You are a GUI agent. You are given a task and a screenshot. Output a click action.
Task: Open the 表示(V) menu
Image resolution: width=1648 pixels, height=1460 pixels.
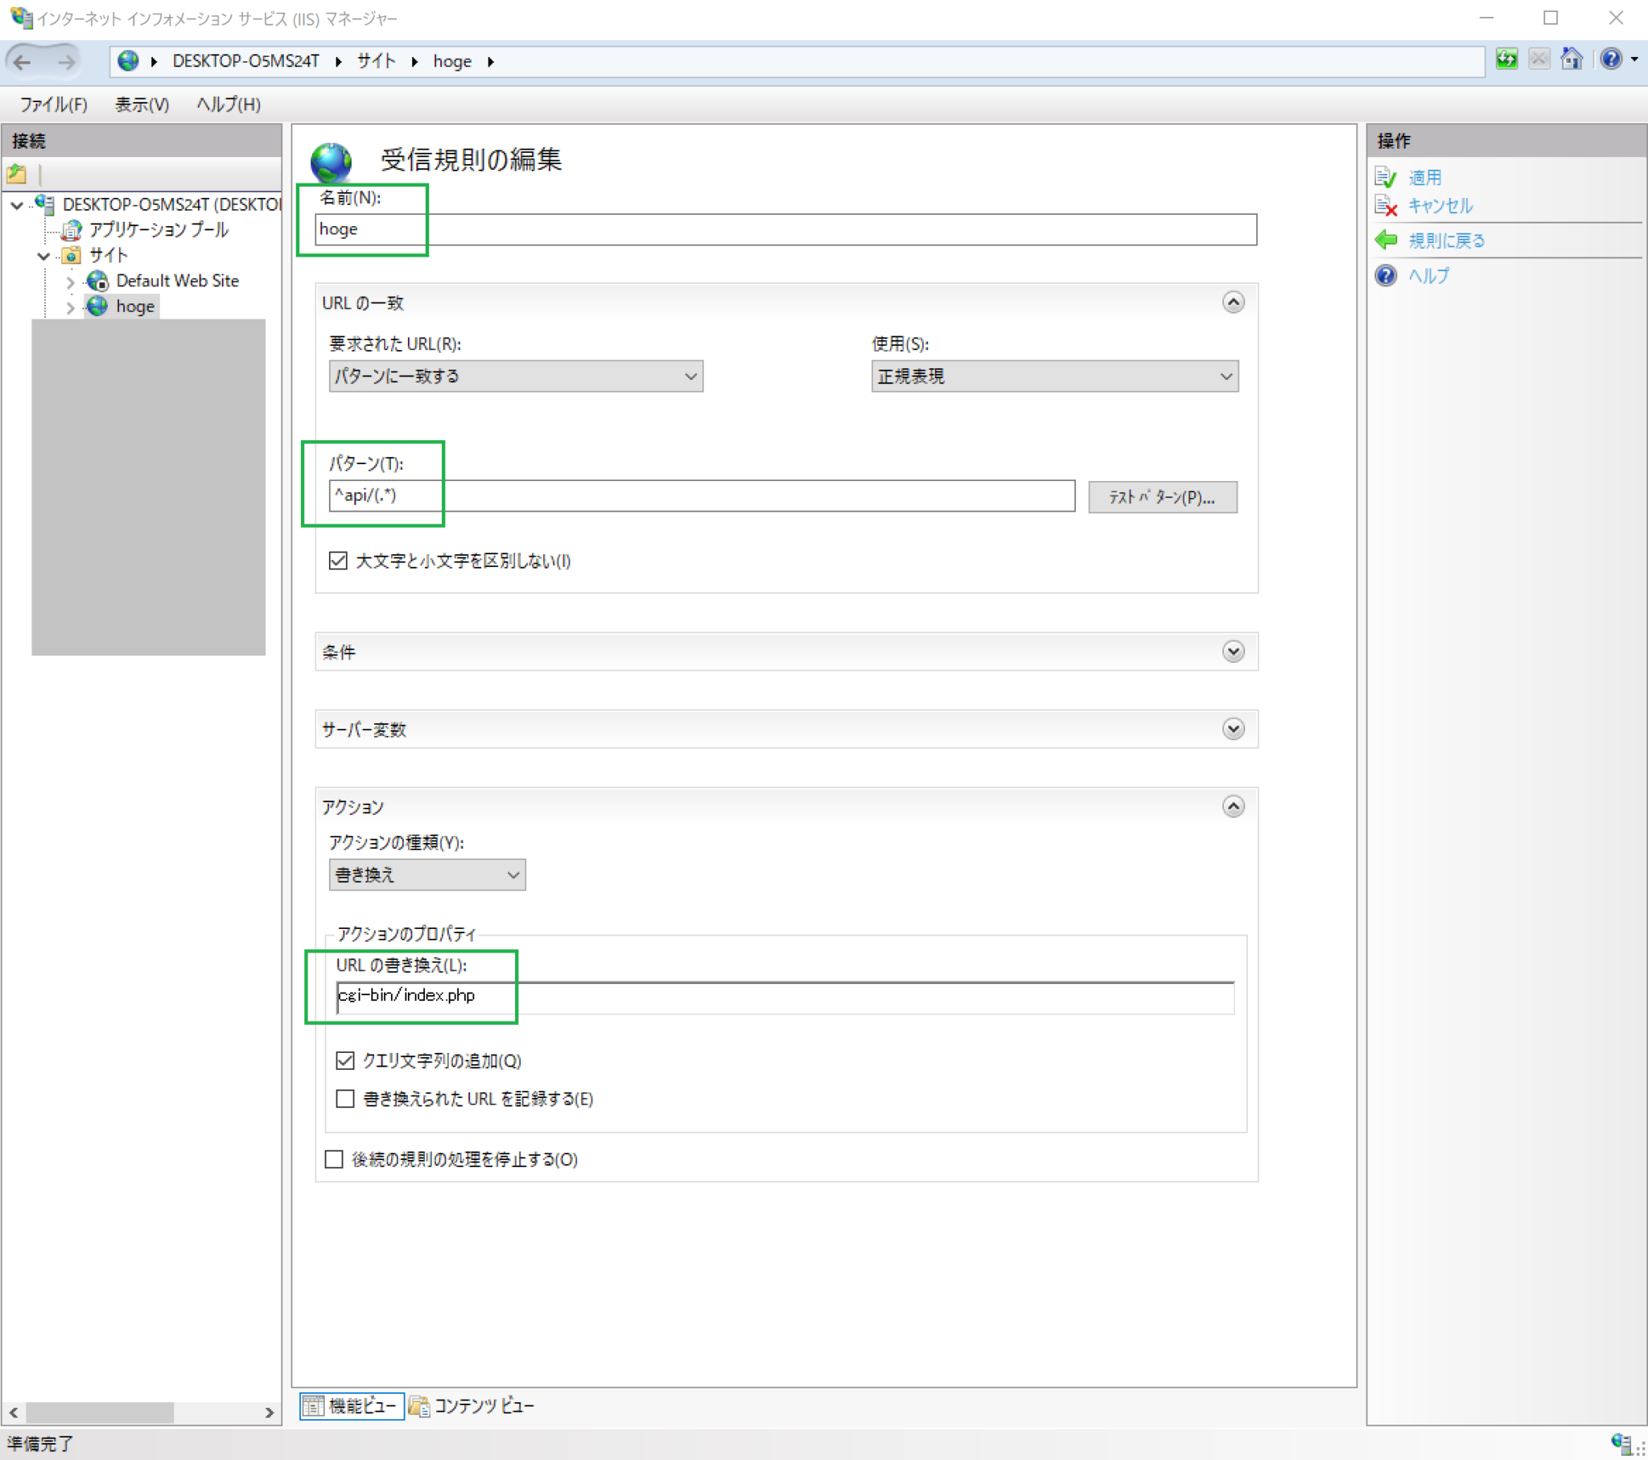[x=141, y=104]
